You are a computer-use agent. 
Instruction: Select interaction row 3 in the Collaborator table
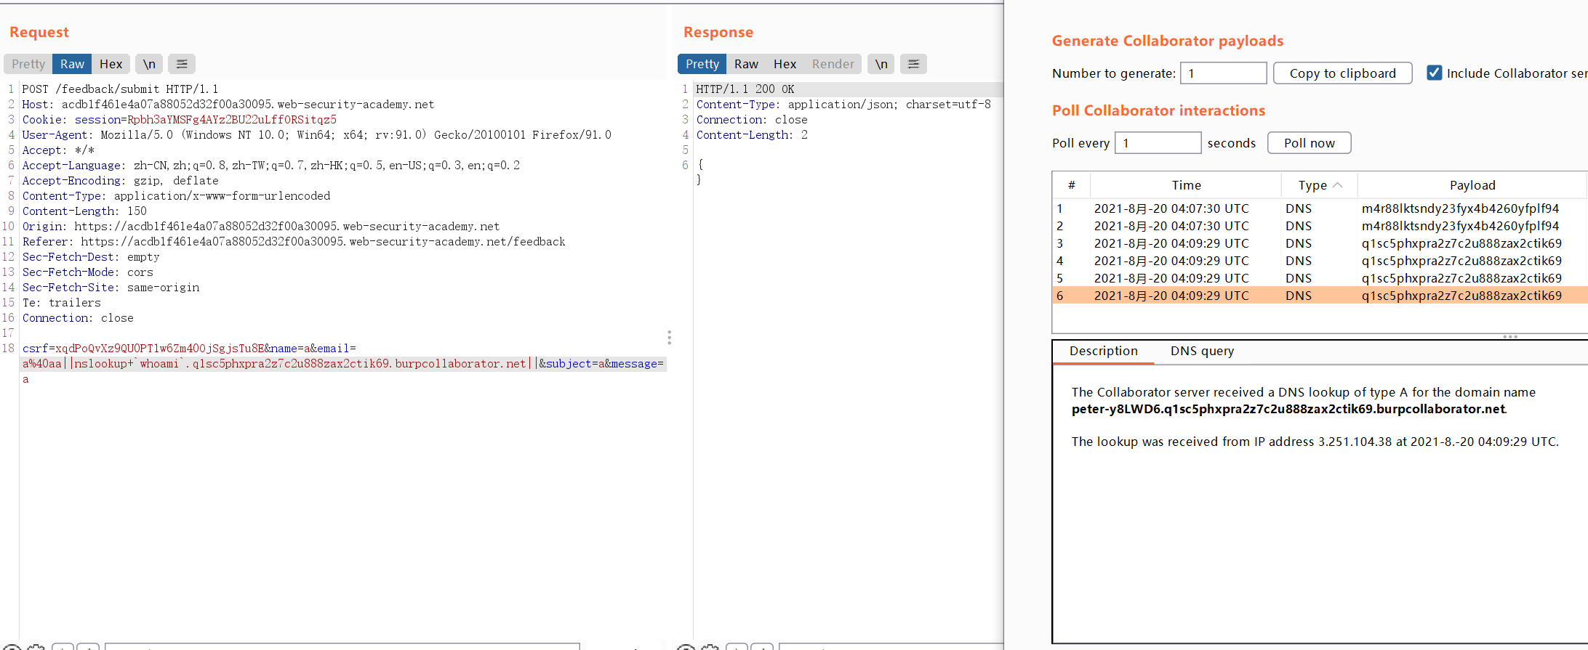(x=1320, y=243)
